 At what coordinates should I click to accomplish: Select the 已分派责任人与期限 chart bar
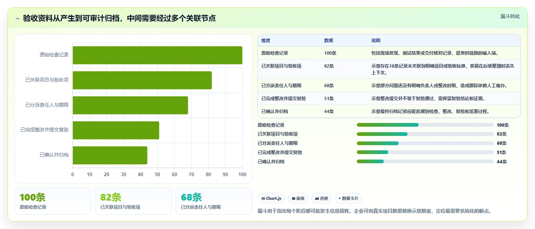tap(130, 105)
